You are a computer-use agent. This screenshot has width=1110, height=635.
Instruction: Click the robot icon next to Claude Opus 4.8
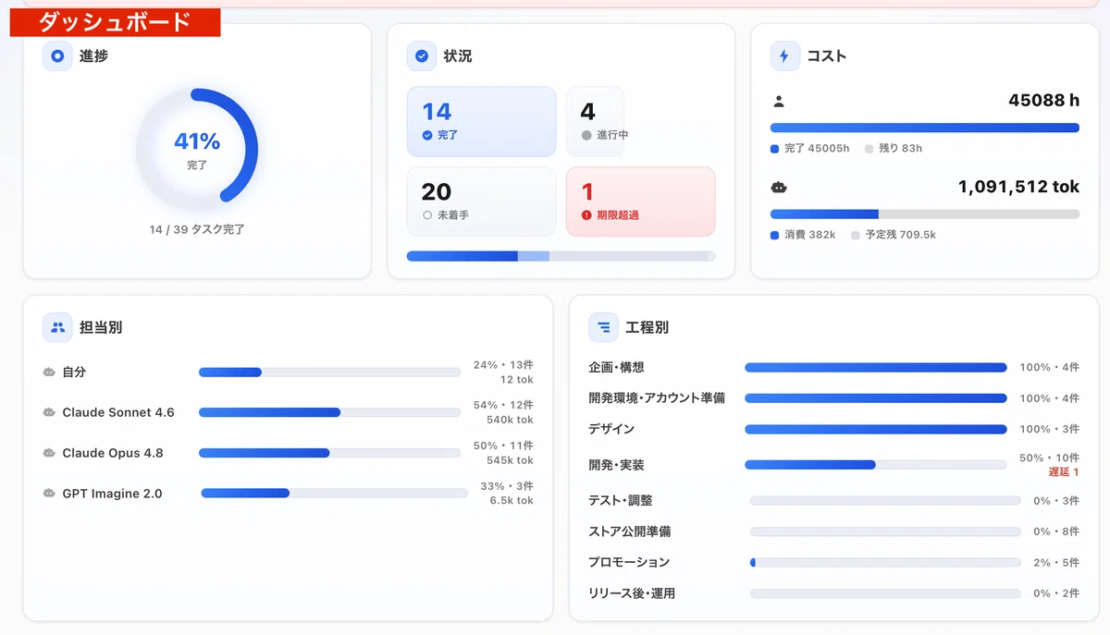click(x=49, y=454)
